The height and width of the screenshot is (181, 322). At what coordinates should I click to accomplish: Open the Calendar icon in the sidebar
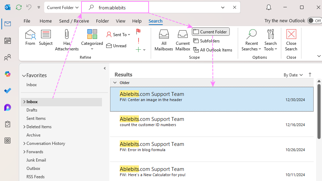point(7,41)
